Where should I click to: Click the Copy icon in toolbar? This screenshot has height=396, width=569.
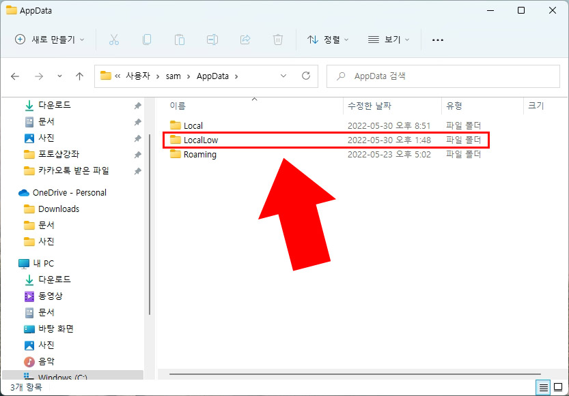click(x=147, y=40)
